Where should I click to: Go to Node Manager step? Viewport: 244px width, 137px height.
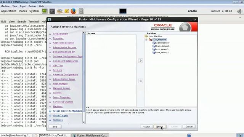click(x=60, y=84)
